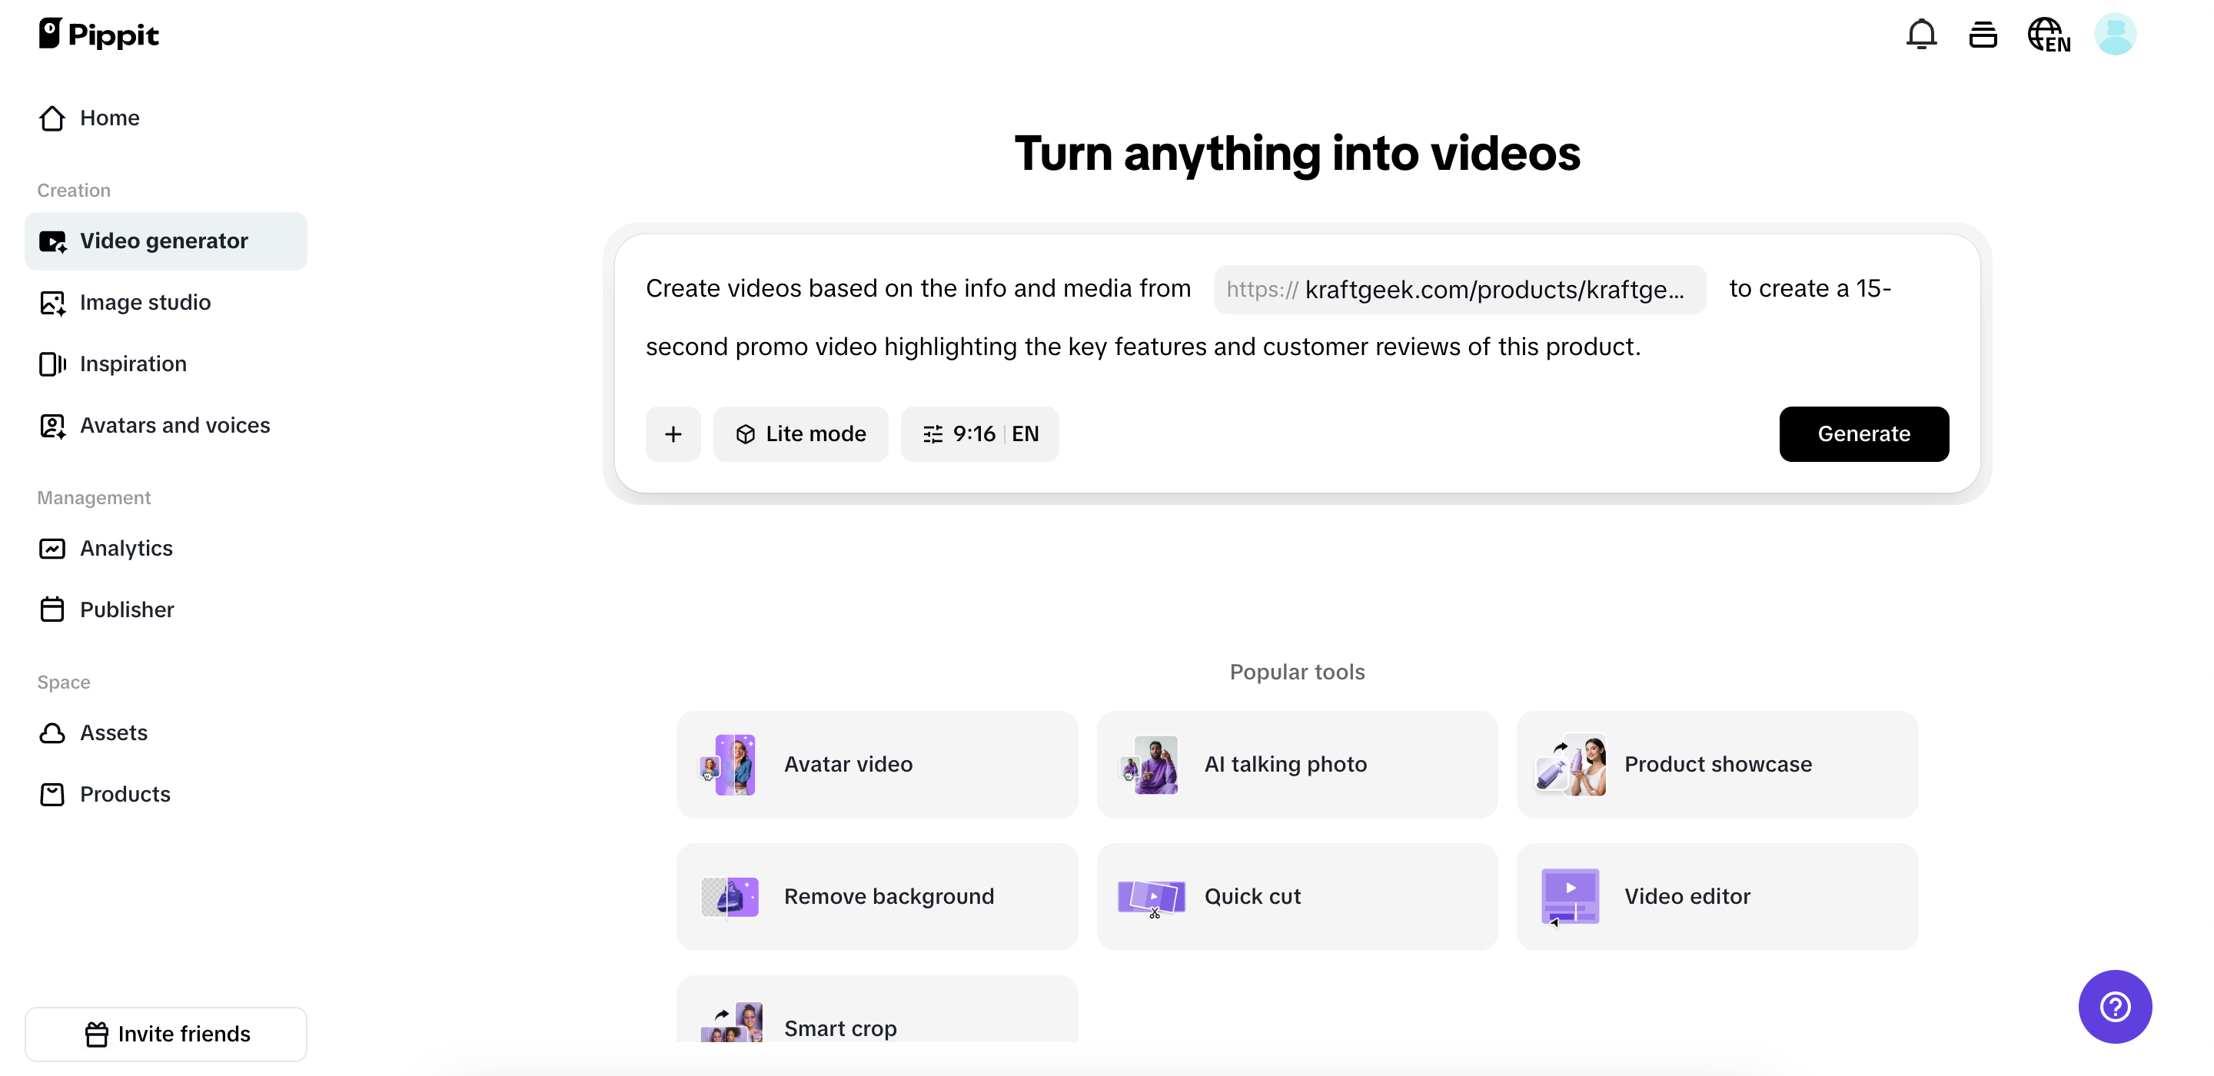2214x1076 pixels.
Task: Open Image studio from the sidebar
Action: tap(145, 303)
